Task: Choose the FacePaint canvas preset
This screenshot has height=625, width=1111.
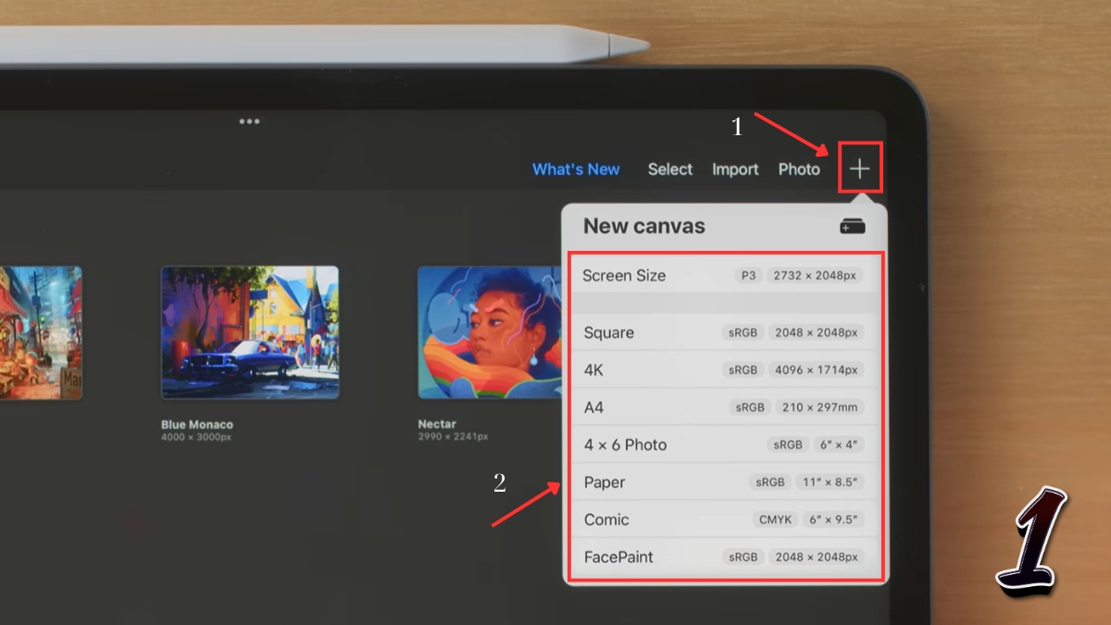Action: (x=725, y=557)
